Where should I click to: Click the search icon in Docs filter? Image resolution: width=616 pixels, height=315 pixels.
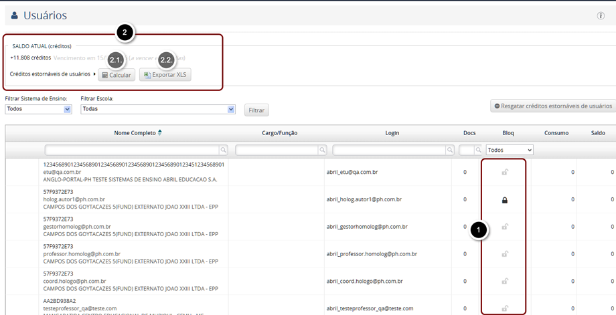click(x=478, y=150)
